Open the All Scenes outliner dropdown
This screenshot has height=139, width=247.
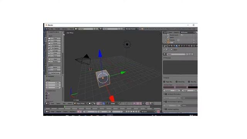(x=188, y=32)
